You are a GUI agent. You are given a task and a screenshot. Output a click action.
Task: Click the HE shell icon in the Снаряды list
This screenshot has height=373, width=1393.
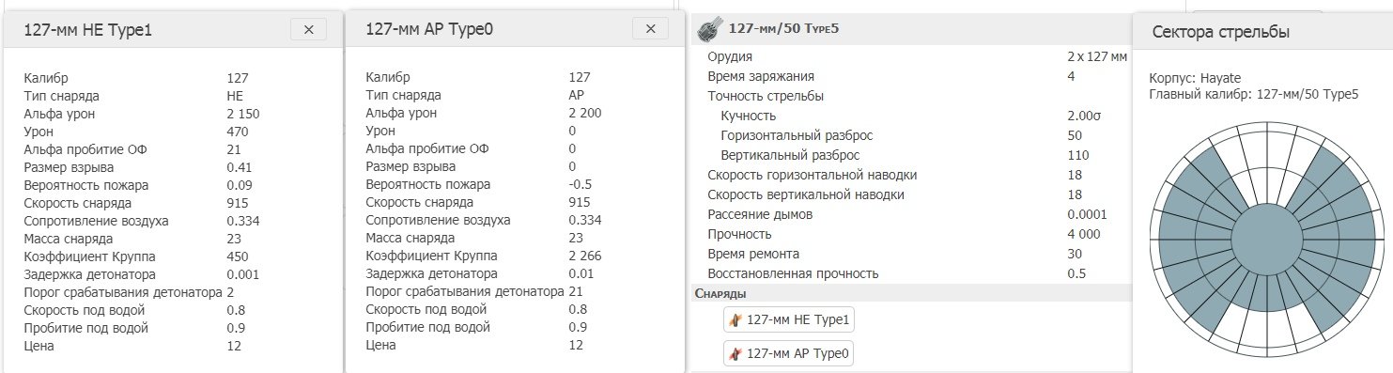click(735, 320)
